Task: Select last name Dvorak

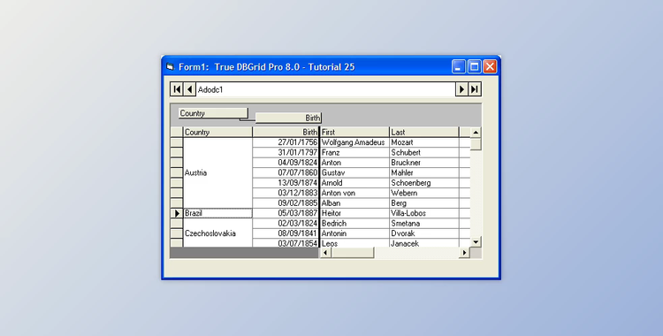Action: tap(424, 234)
